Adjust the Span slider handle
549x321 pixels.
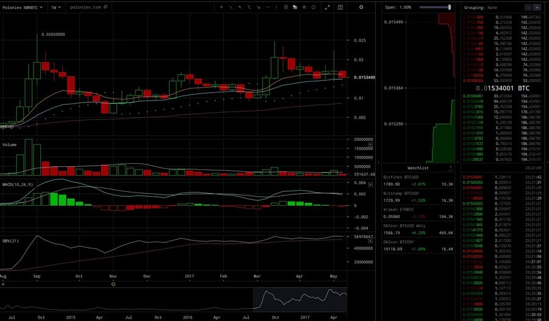(x=450, y=7)
